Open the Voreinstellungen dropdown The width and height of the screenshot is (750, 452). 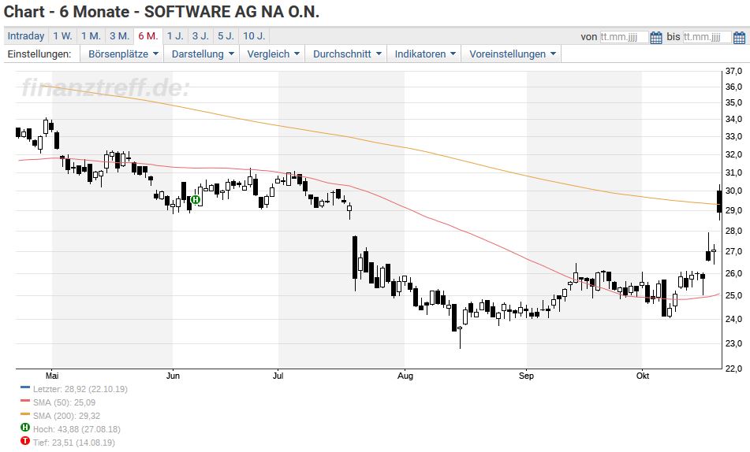tap(511, 54)
